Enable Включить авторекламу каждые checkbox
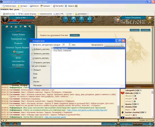Screen dimensions: 155x127 tap(32, 45)
